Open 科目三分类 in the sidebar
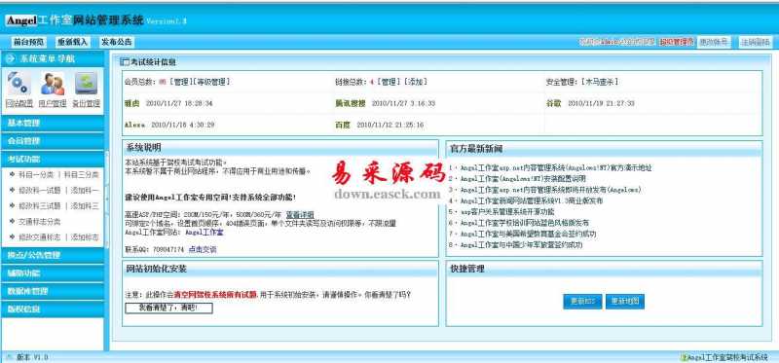Image resolution: width=779 pixels, height=363 pixels. pos(81,175)
